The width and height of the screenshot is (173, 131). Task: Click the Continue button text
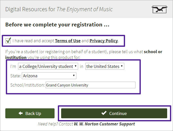[118, 113]
